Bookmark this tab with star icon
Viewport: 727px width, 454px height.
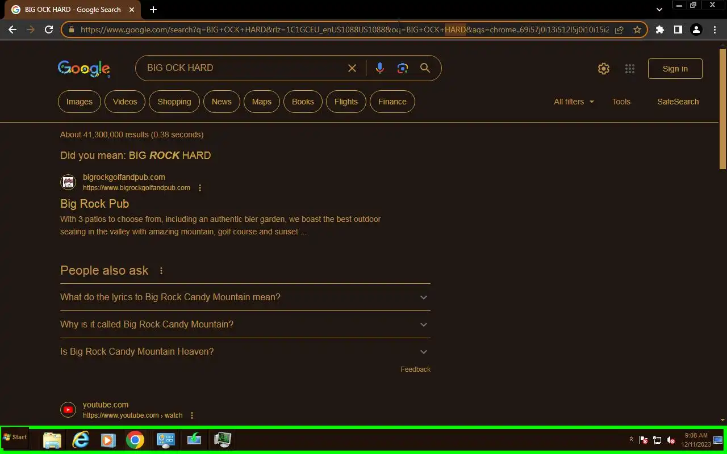(637, 30)
